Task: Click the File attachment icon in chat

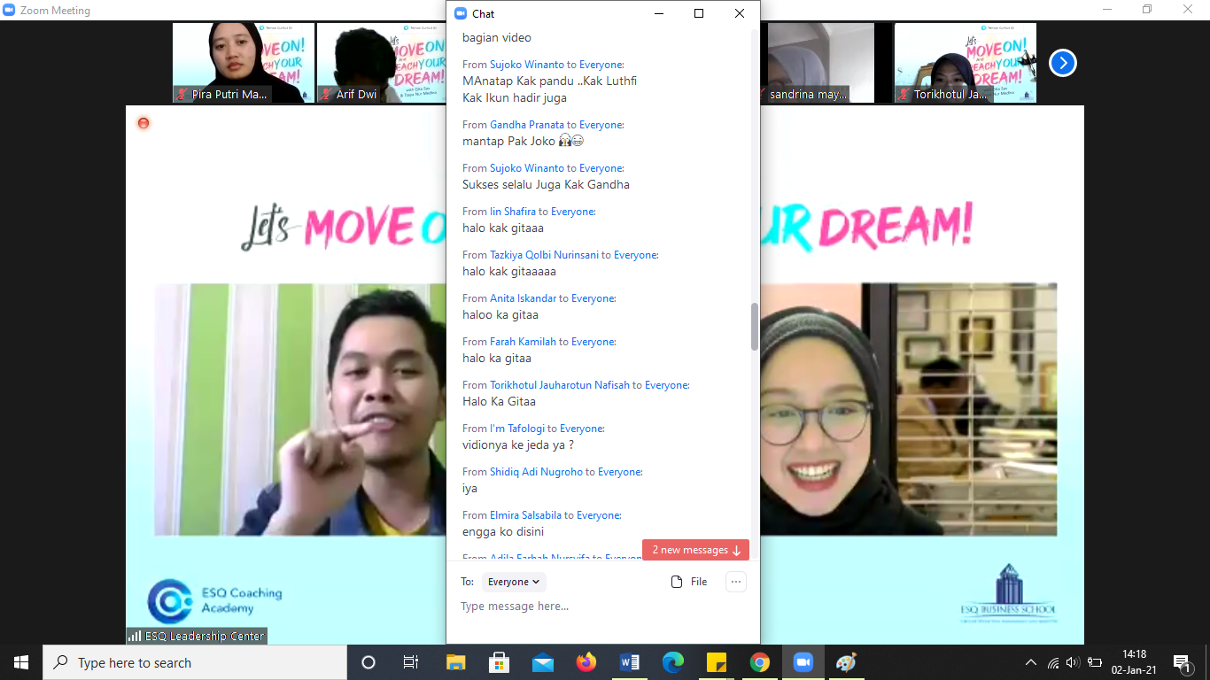Action: coord(677,582)
